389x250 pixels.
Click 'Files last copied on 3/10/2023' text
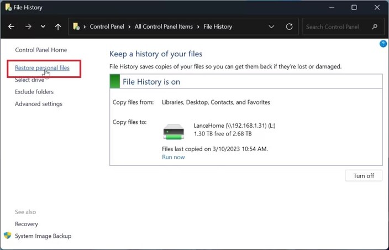tap(215, 149)
